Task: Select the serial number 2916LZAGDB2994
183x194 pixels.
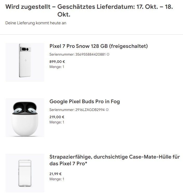Action: (x=90, y=110)
